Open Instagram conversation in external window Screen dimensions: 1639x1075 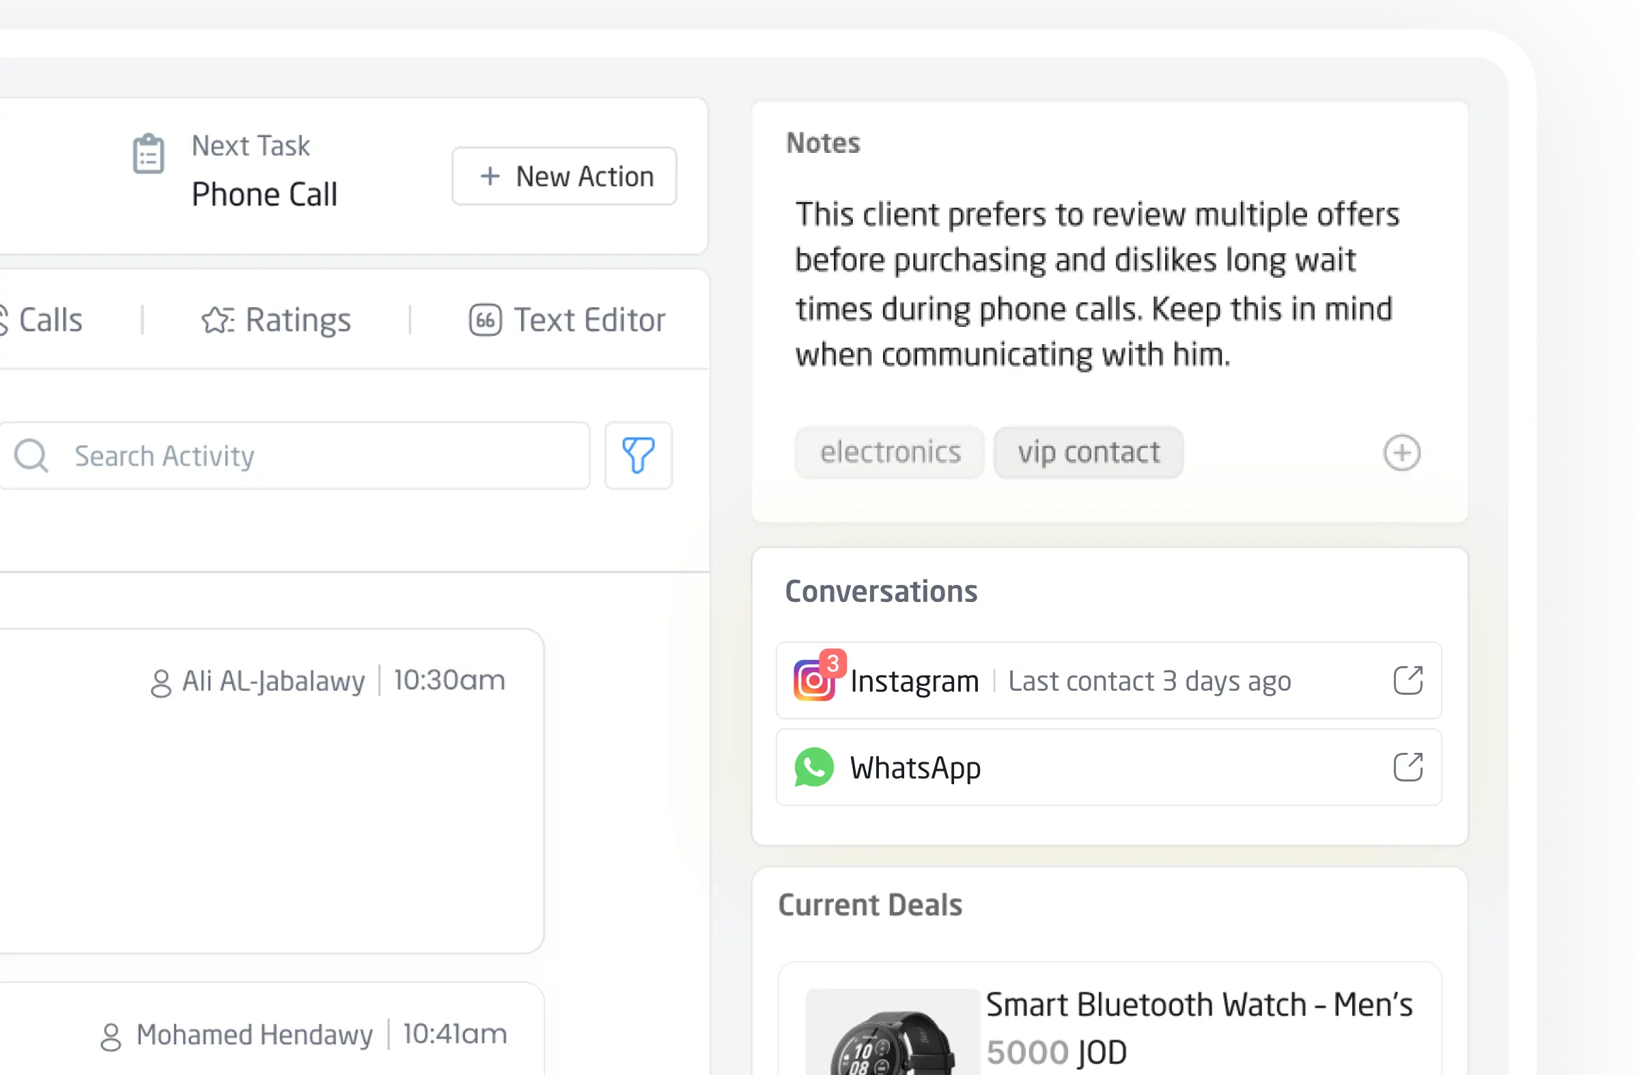pos(1408,680)
